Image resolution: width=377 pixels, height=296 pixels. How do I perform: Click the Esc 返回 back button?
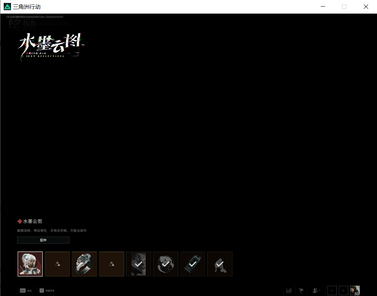tap(26, 290)
